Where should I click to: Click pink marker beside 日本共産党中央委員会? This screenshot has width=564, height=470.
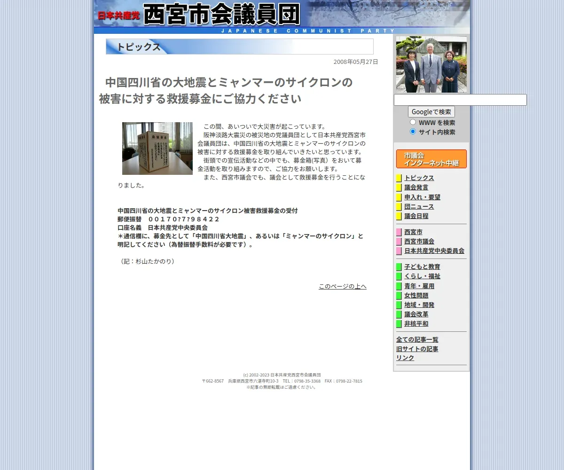click(x=399, y=251)
